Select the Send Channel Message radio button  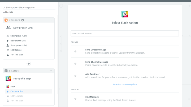pyautogui.click(x=75, y=64)
